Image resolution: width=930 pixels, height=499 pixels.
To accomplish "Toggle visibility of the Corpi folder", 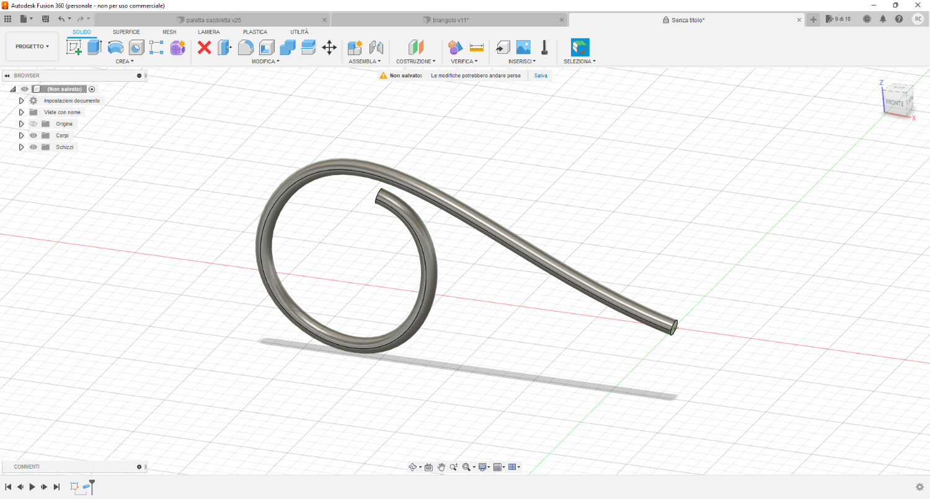I will [33, 136].
